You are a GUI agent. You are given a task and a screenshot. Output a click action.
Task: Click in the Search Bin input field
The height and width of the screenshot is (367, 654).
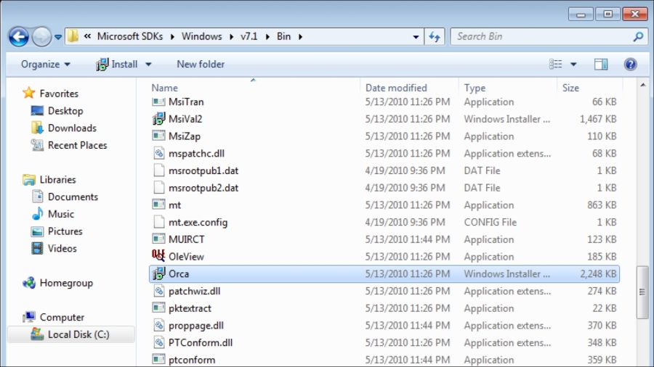(541, 36)
